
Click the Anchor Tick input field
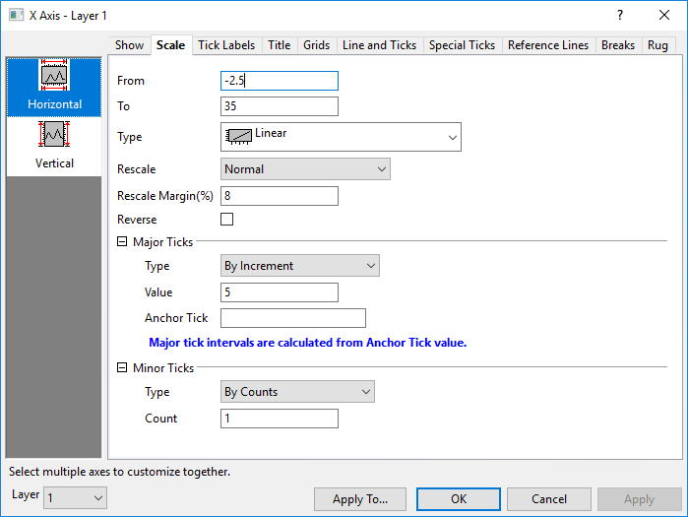click(x=293, y=318)
